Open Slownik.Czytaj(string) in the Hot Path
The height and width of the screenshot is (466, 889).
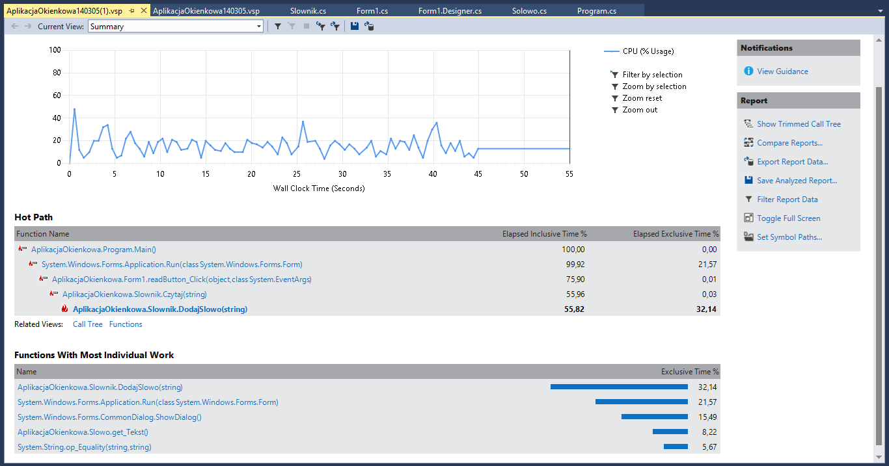(134, 294)
